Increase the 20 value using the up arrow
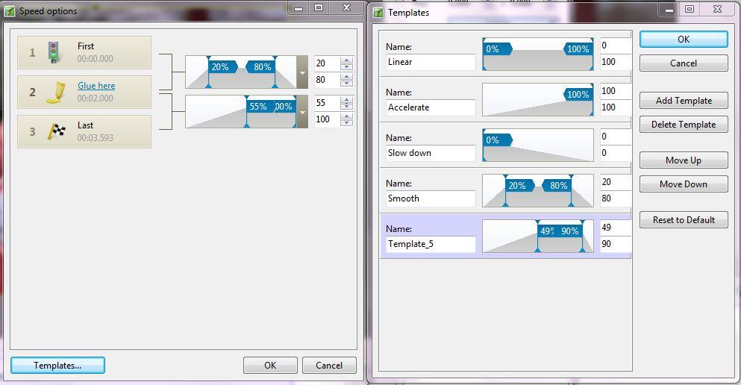The height and width of the screenshot is (385, 741). (x=346, y=60)
